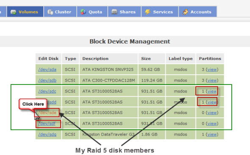
Task: Open the /dev/sdc disk link
Action: 47,91
